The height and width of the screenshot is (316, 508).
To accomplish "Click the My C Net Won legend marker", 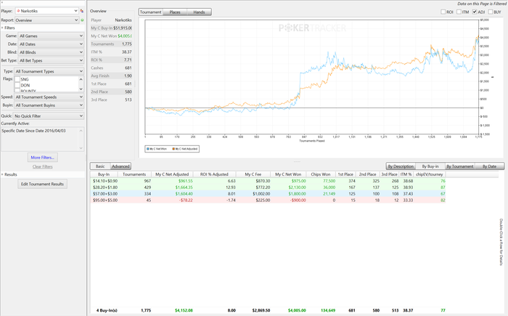I will [x=148, y=149].
